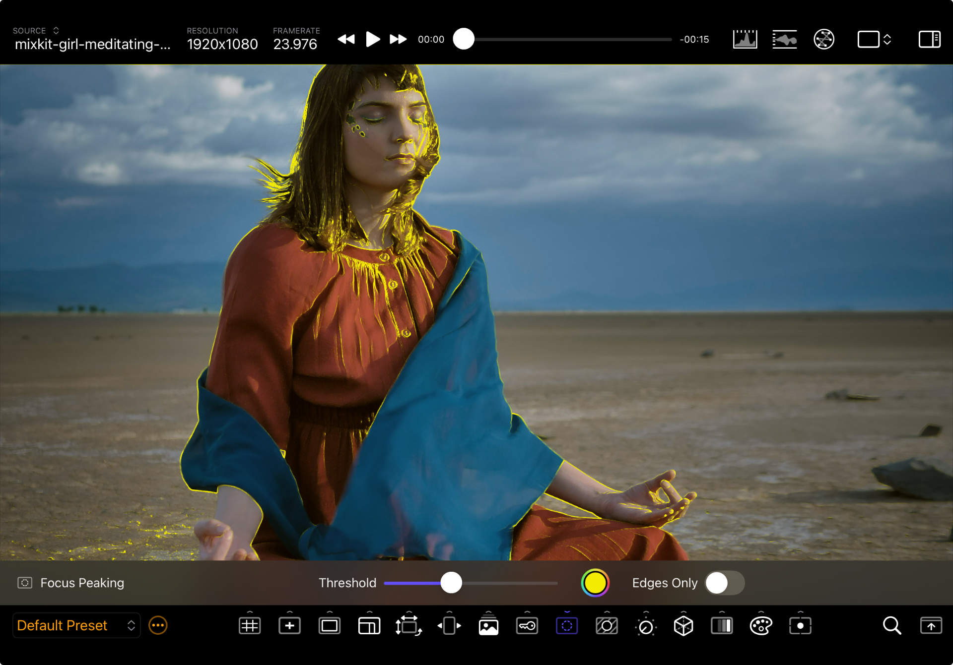Select the image overlay tool

488,626
